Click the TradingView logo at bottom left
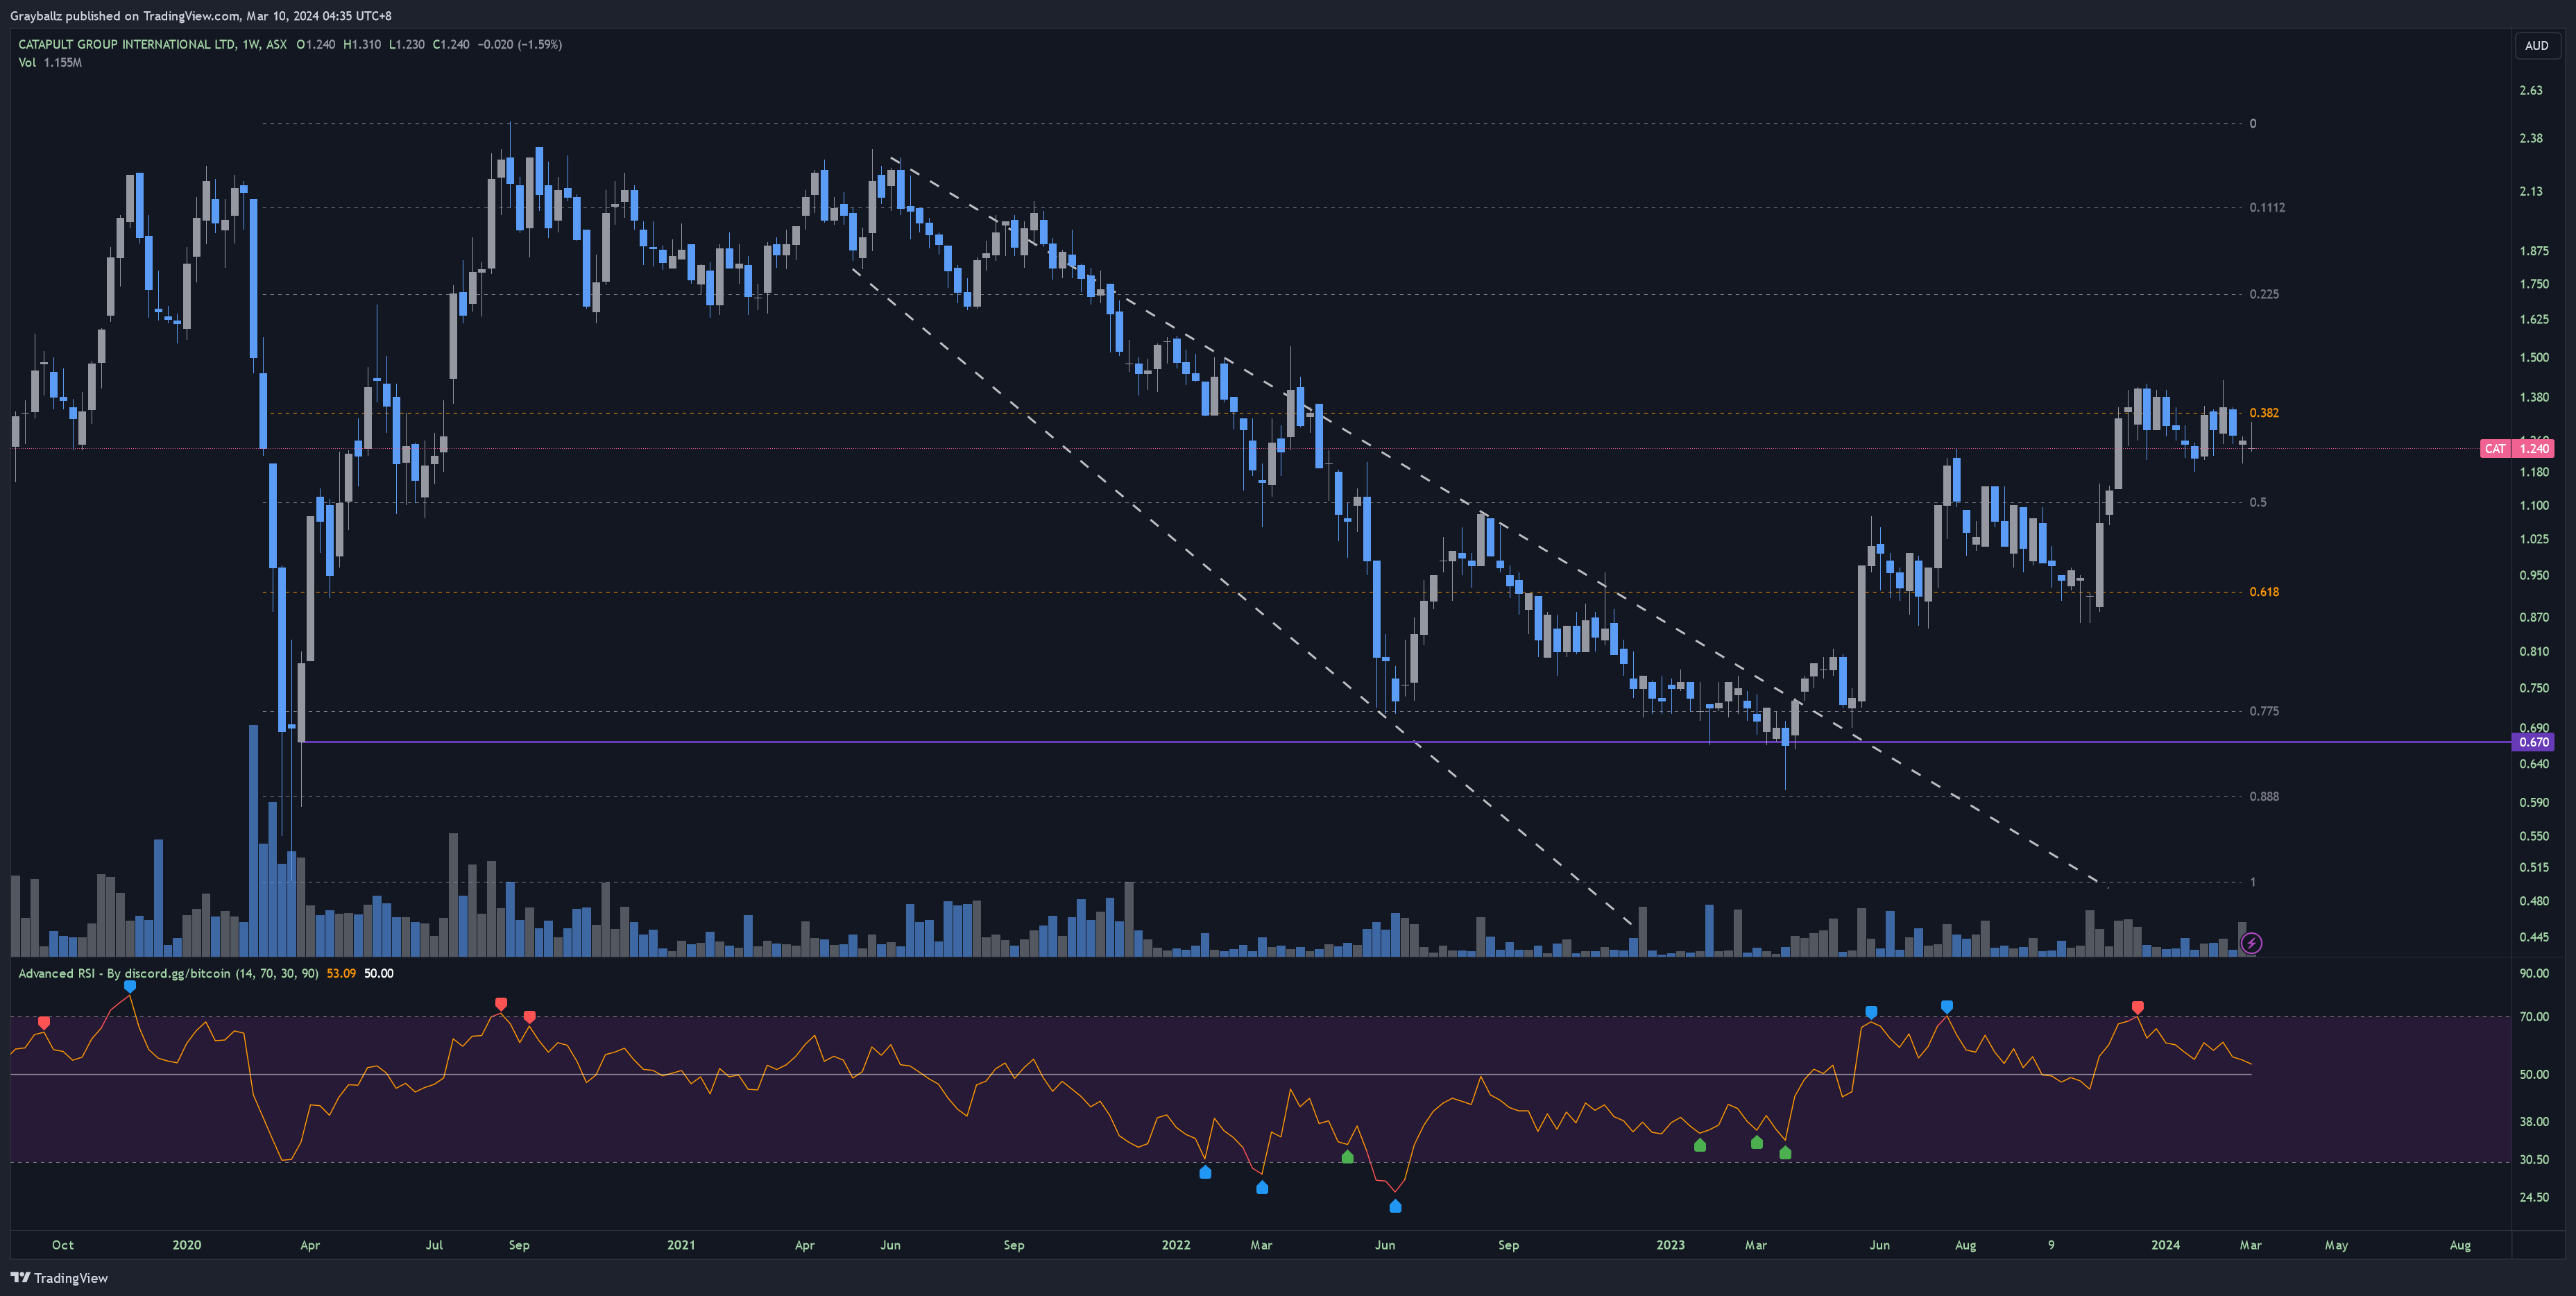 tap(59, 1277)
